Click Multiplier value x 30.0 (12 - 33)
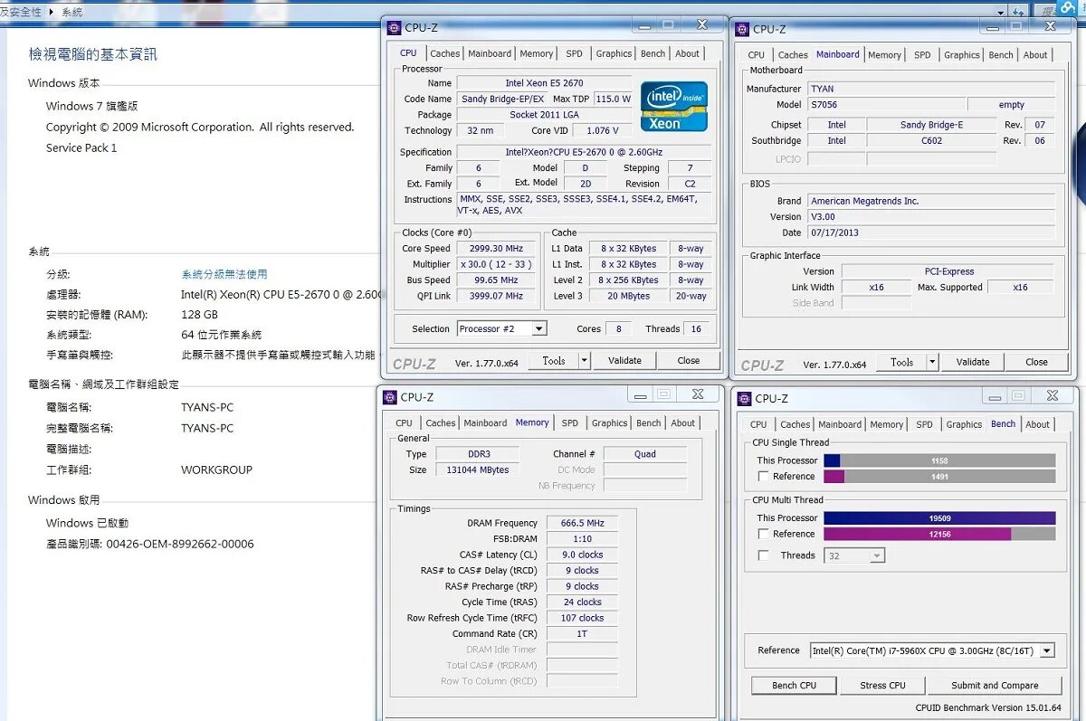 [x=496, y=264]
